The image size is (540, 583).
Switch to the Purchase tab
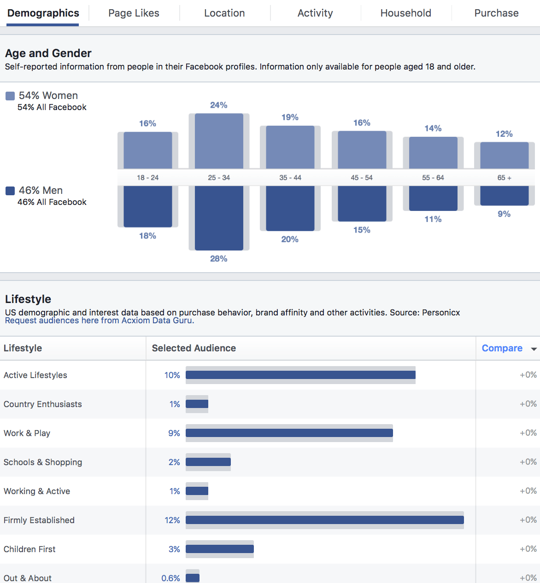pos(496,13)
